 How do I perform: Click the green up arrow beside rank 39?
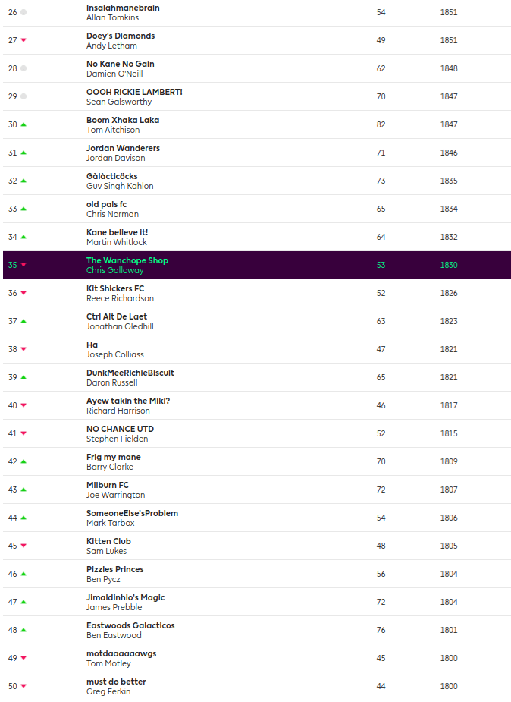tap(24, 377)
